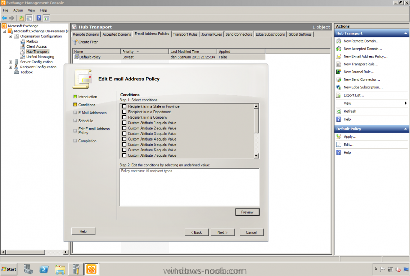Click the Export List icon

coord(339,95)
